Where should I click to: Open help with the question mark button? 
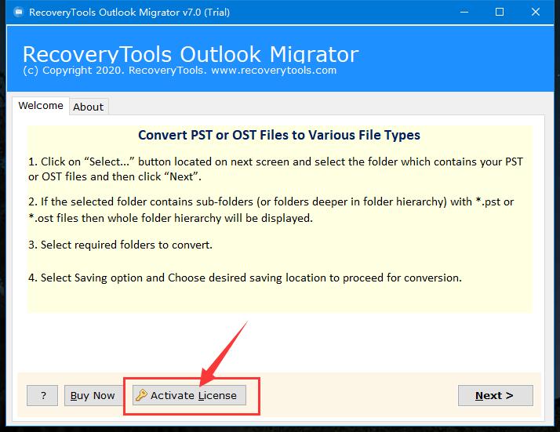coord(42,395)
